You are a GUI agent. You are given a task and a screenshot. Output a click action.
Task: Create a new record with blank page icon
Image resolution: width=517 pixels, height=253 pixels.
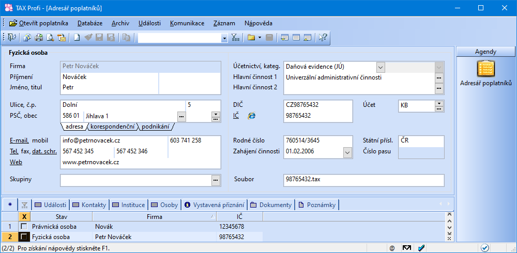point(77,38)
